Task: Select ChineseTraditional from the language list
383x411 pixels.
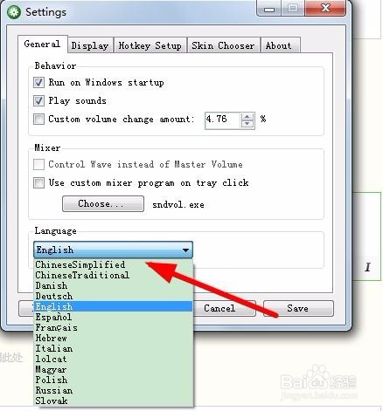Action: [114, 275]
